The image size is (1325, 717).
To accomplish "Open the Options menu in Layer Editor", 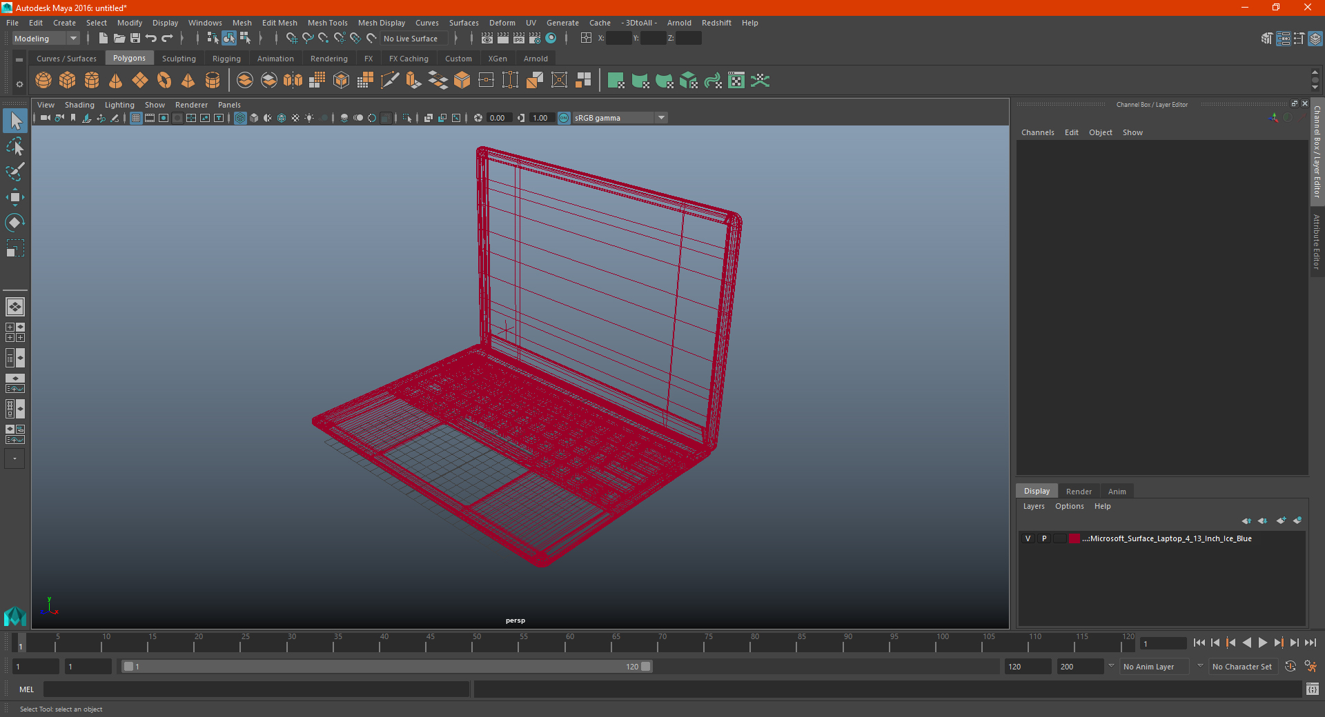I will (1070, 506).
